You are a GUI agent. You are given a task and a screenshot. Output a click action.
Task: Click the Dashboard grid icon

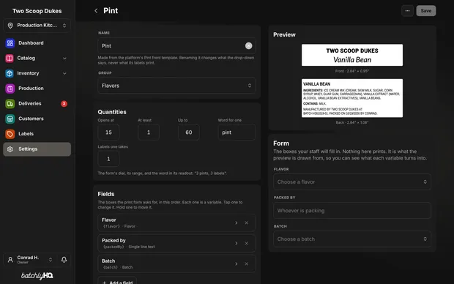(10, 43)
